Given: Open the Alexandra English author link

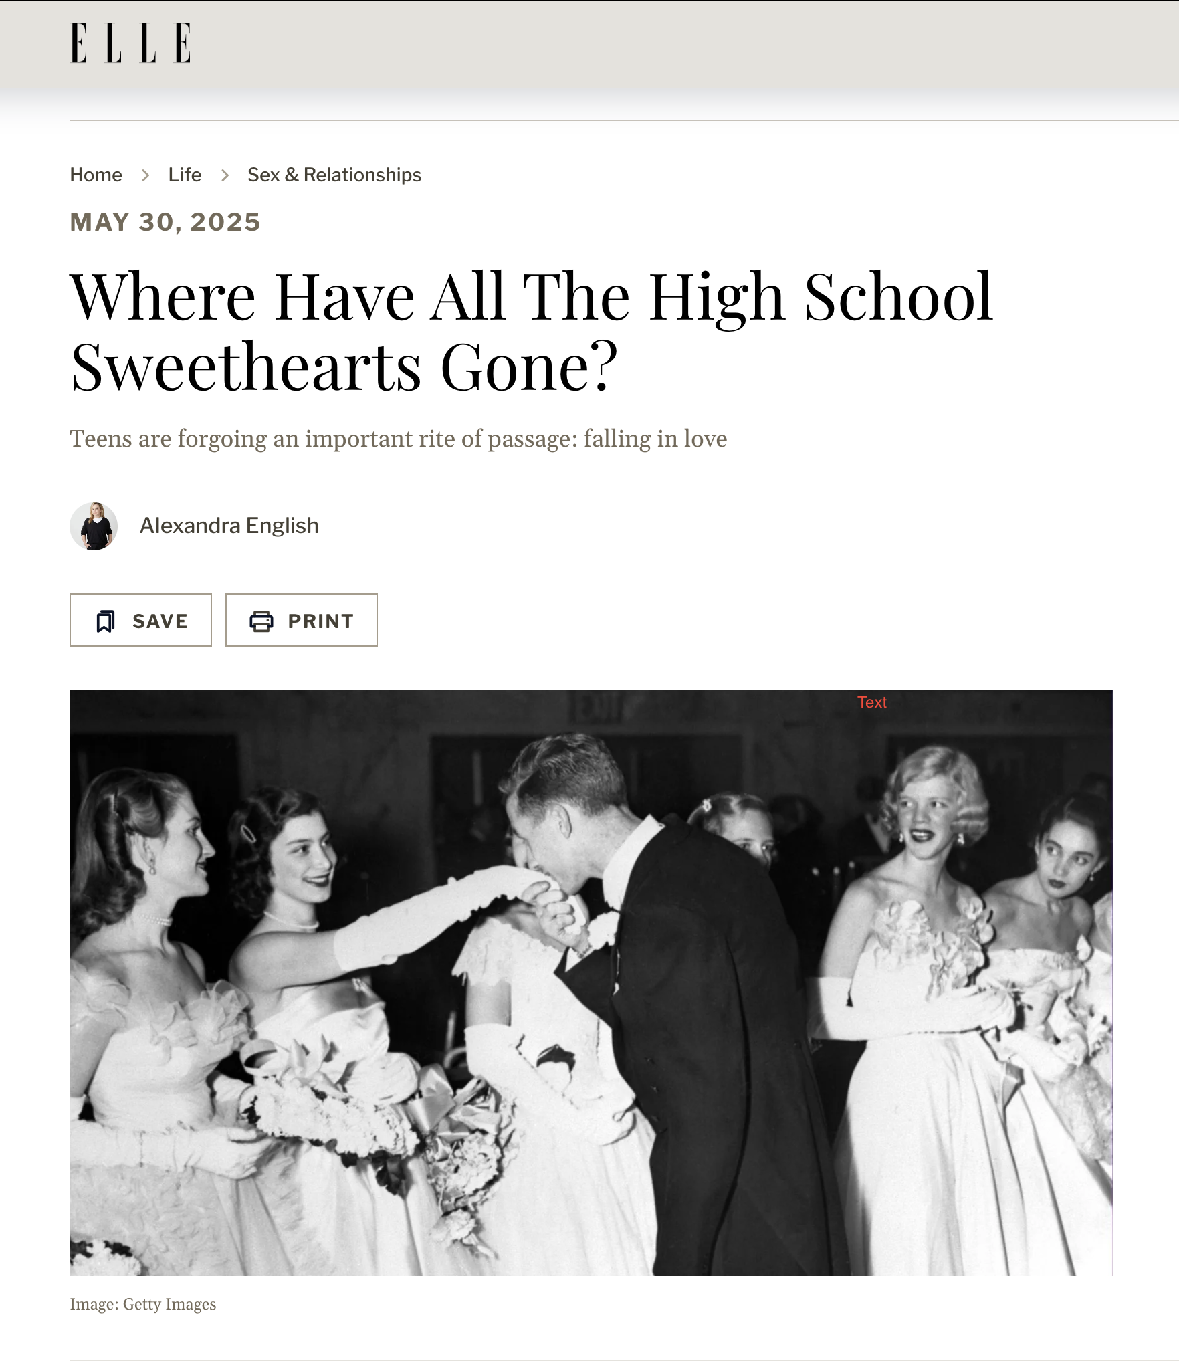Looking at the screenshot, I should pyautogui.click(x=229, y=526).
